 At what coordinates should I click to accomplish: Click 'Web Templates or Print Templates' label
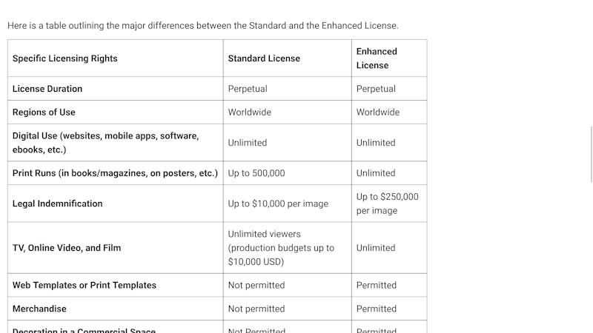click(x=85, y=285)
